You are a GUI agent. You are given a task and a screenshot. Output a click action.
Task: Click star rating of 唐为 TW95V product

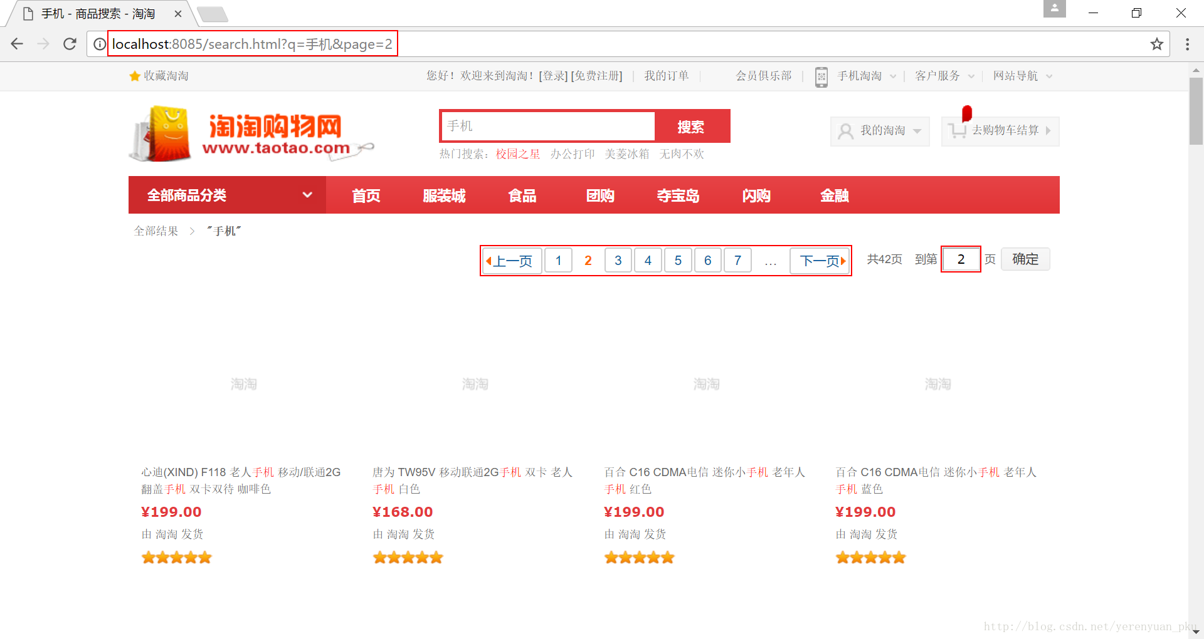click(408, 558)
